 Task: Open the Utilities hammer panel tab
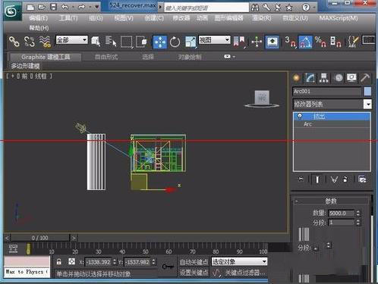364,78
